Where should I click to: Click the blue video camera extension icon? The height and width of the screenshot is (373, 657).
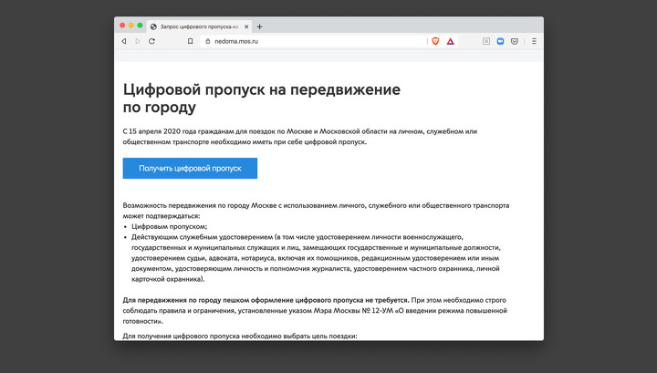point(500,41)
